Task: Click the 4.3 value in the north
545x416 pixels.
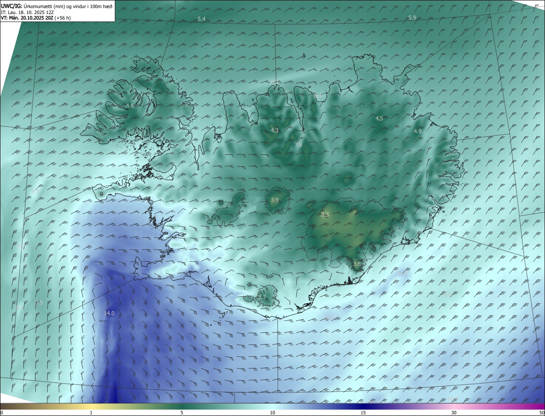Action: [274, 130]
